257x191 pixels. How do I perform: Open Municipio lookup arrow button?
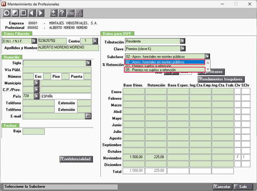click(36, 83)
